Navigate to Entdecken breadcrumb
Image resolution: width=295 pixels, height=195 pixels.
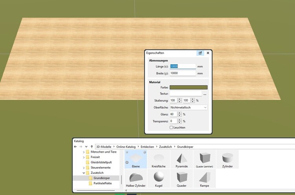click(147, 147)
